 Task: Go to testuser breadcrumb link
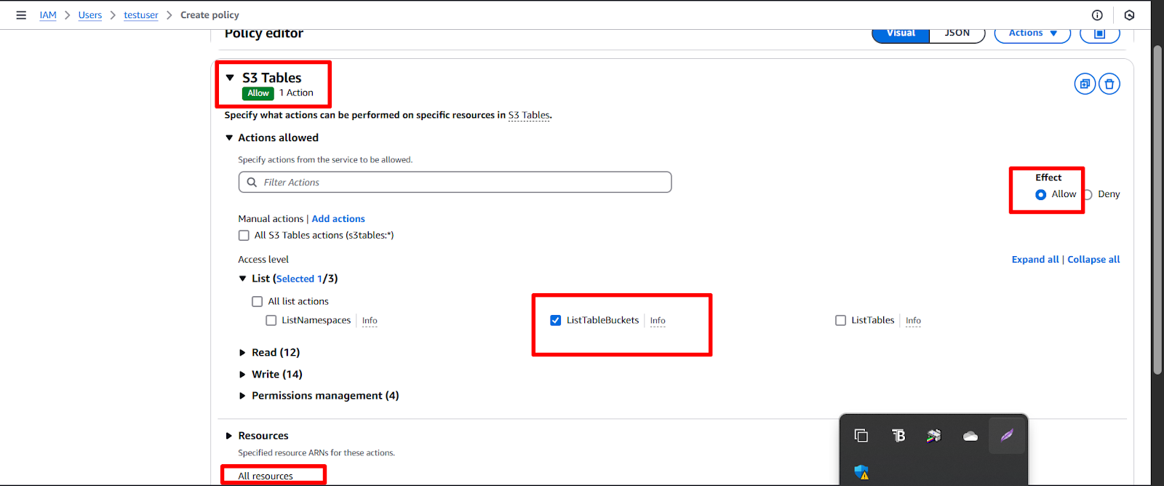(141, 15)
